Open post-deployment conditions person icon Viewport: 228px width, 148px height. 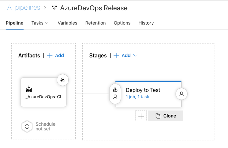pos(182,94)
